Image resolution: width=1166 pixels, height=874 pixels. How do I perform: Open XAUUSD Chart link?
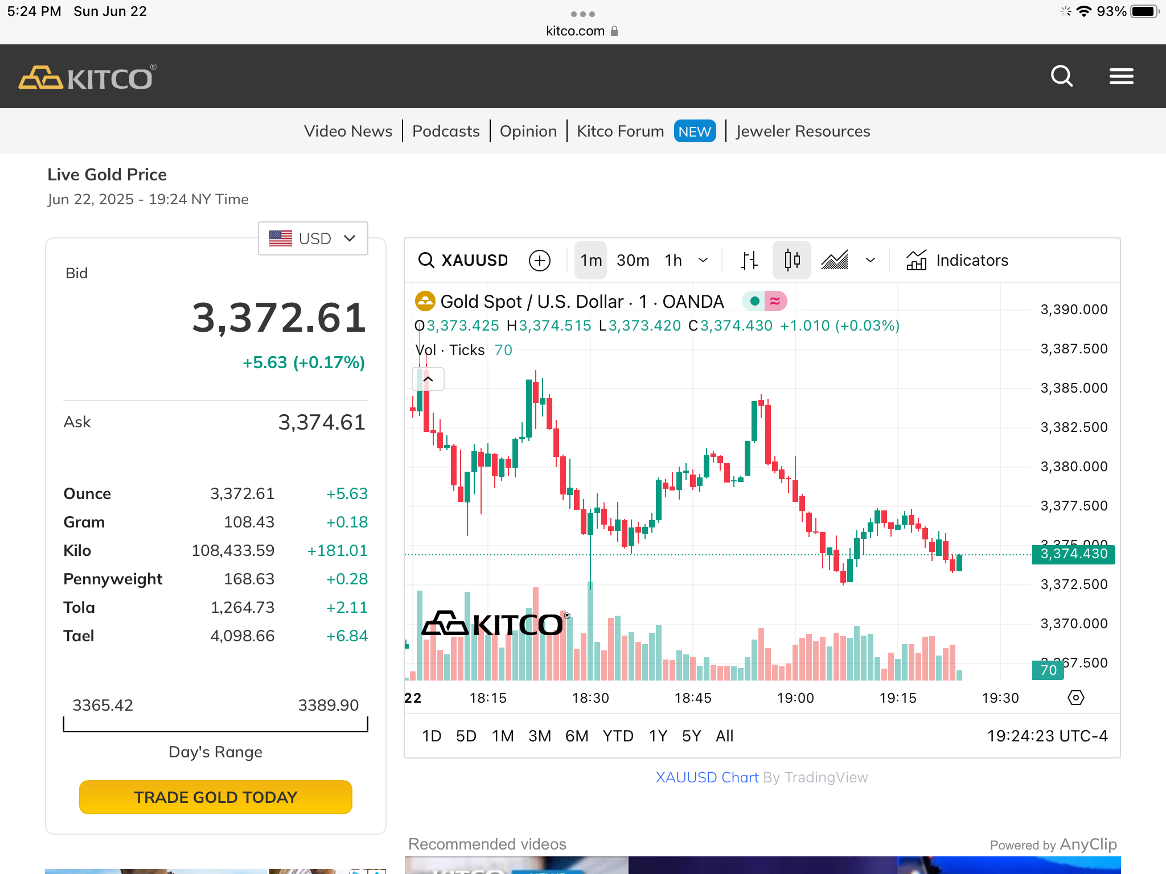point(707,777)
